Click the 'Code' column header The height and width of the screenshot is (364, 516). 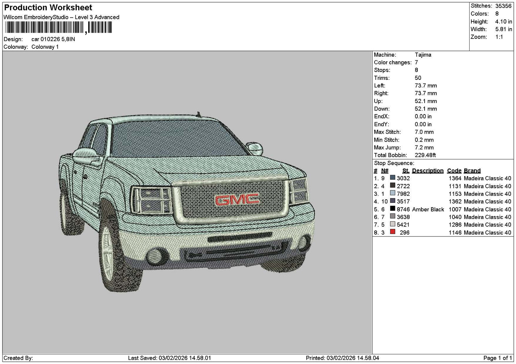[x=454, y=171]
